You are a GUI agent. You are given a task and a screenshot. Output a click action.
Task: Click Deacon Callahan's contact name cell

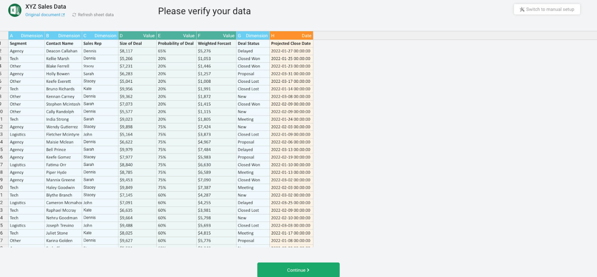[x=63, y=51]
